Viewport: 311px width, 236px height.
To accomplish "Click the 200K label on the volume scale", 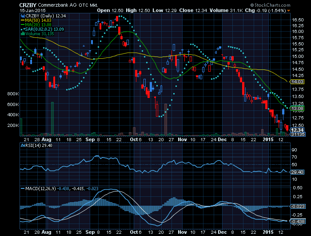I will click(x=13, y=126).
